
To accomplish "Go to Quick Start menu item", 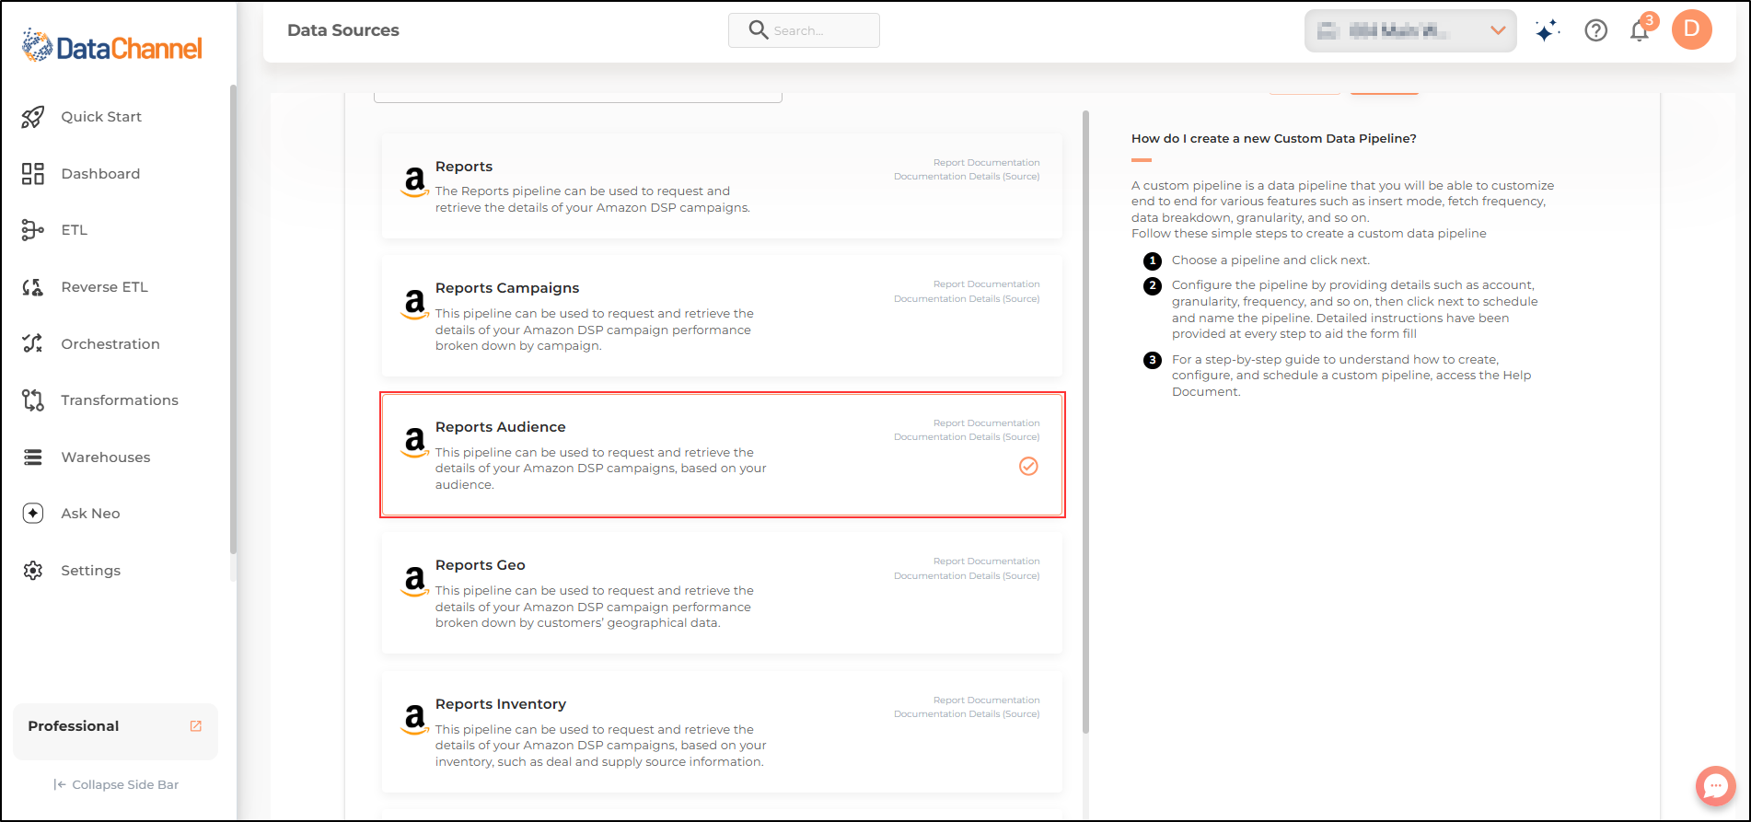I will pyautogui.click(x=101, y=117).
